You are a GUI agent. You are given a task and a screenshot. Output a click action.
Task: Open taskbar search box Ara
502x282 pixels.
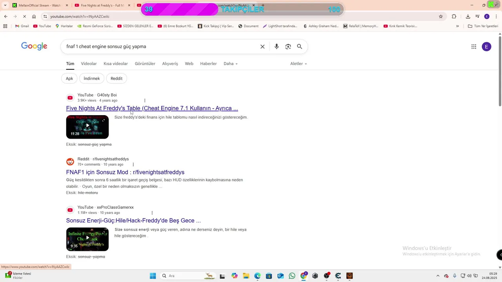pos(187,276)
